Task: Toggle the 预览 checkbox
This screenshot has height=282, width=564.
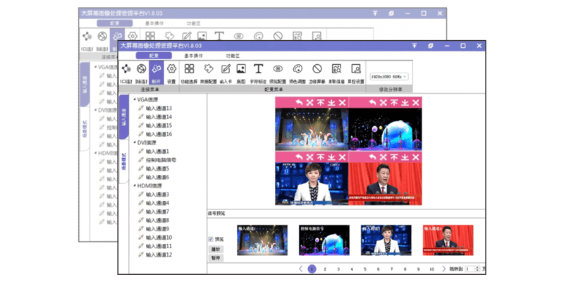Action: (211, 240)
